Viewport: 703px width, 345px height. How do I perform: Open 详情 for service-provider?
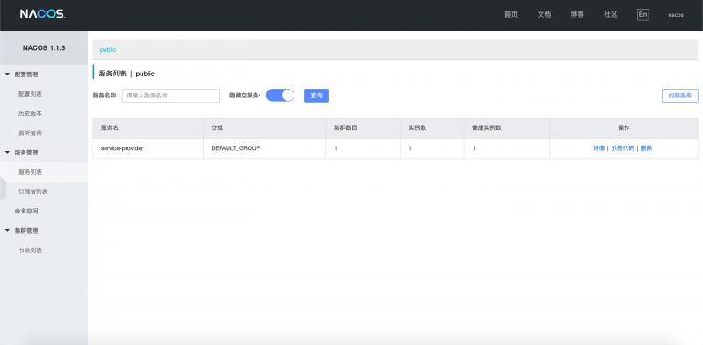click(x=598, y=148)
